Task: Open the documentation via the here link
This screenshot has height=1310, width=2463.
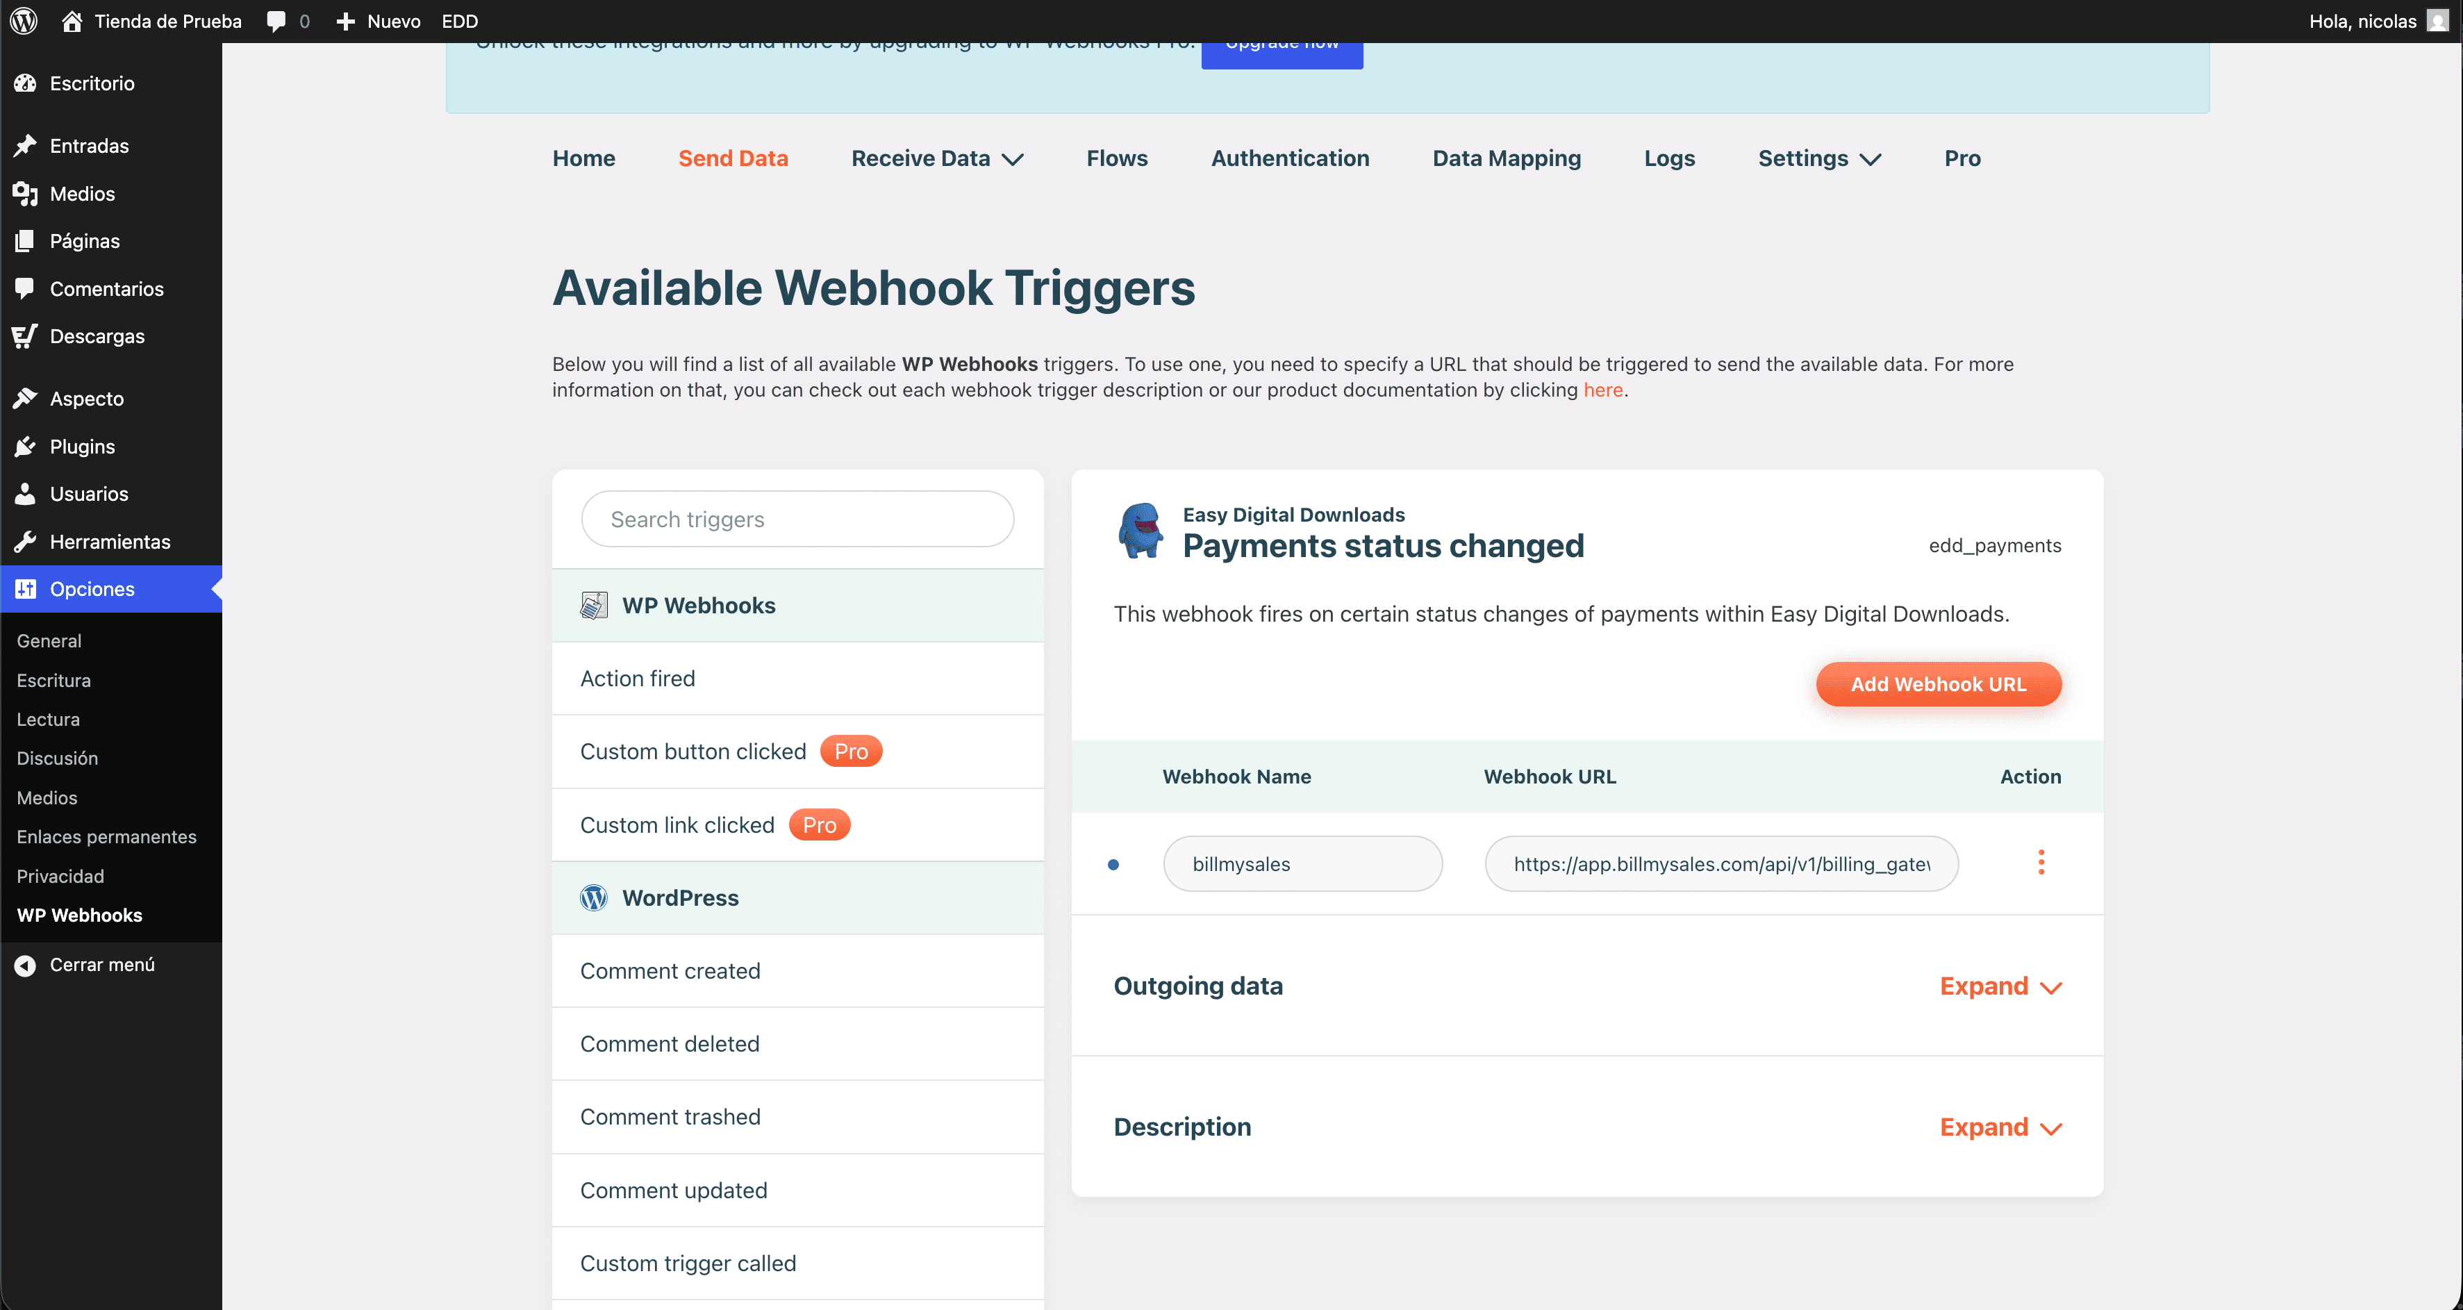Action: [1602, 389]
